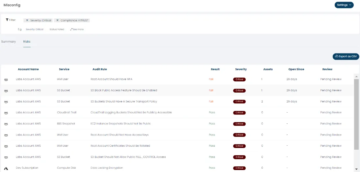Remove the Severity: Critical filter chip

click(27, 20)
